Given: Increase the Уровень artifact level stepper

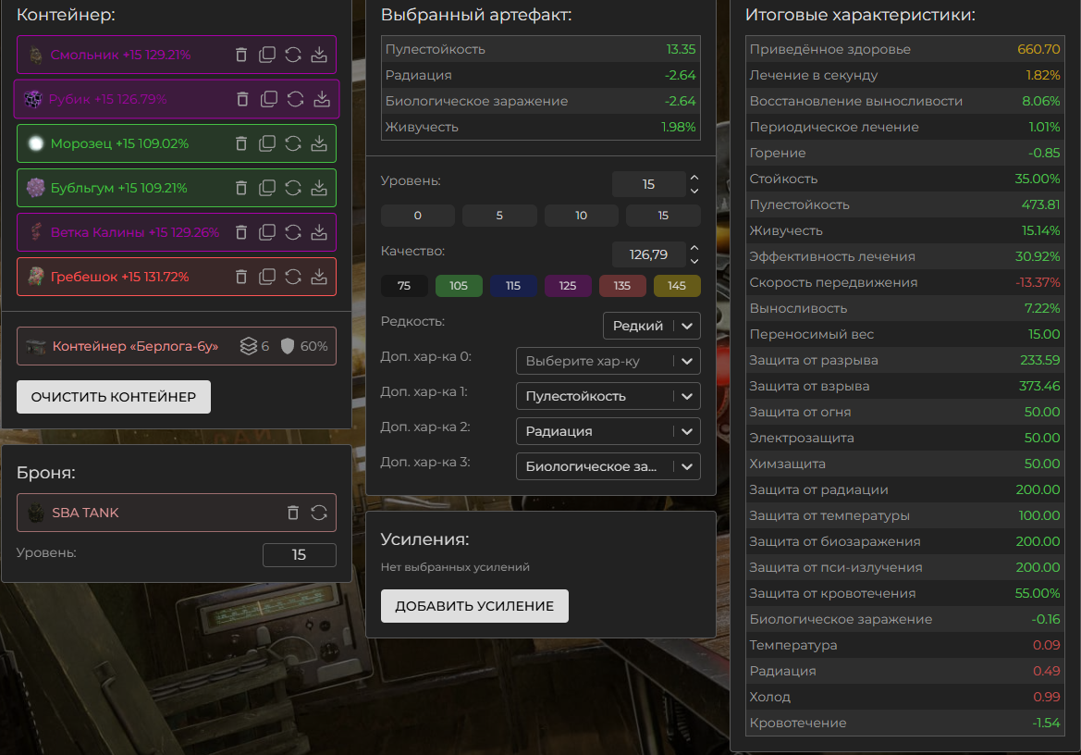Looking at the screenshot, I should pos(694,178).
